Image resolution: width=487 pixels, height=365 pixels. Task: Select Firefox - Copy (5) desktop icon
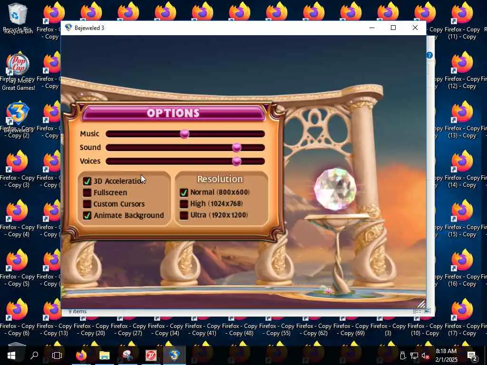coord(17,267)
